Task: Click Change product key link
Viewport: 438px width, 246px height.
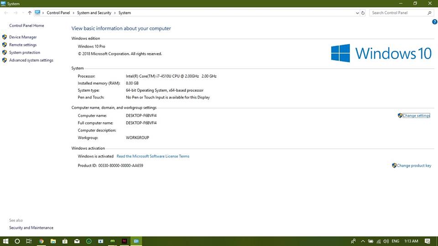Action: (x=414, y=166)
